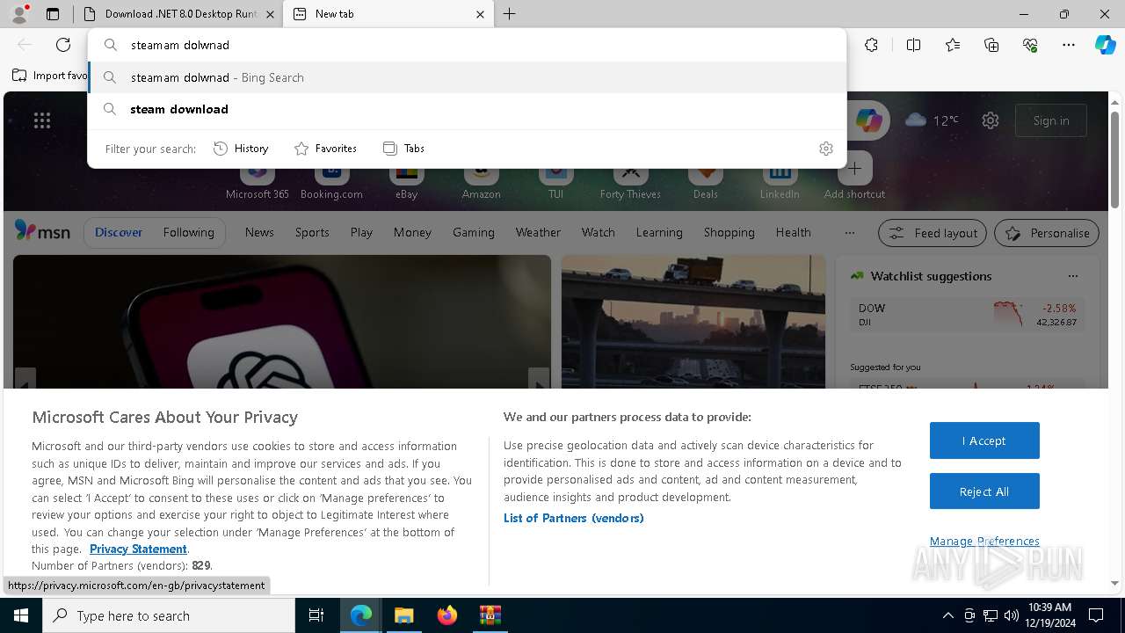Viewport: 1125px width, 633px height.
Task: Open the Privacy Statement link
Action: coord(138,549)
